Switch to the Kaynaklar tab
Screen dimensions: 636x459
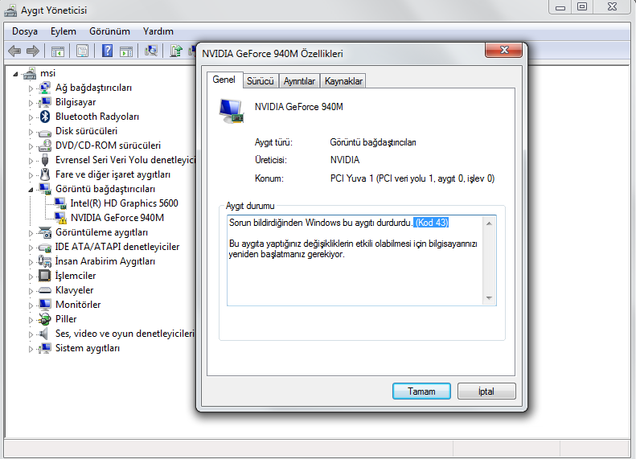pos(343,81)
